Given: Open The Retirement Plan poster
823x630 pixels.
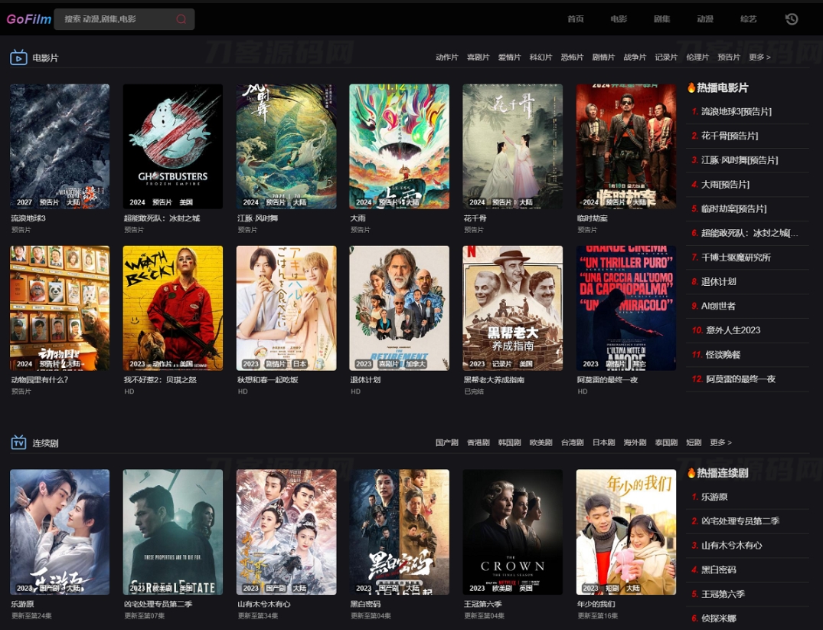Looking at the screenshot, I should click(x=399, y=308).
